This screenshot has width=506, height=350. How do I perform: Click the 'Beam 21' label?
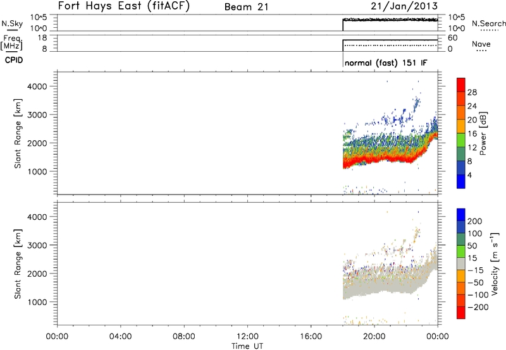coord(247,7)
